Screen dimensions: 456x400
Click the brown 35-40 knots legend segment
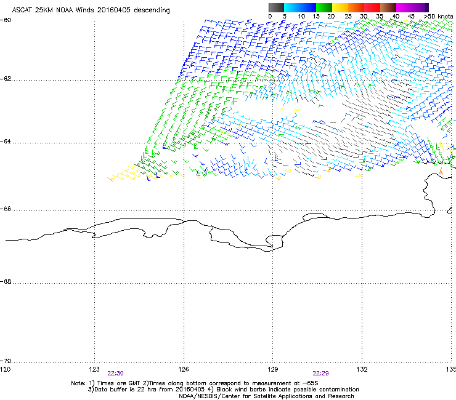point(388,7)
